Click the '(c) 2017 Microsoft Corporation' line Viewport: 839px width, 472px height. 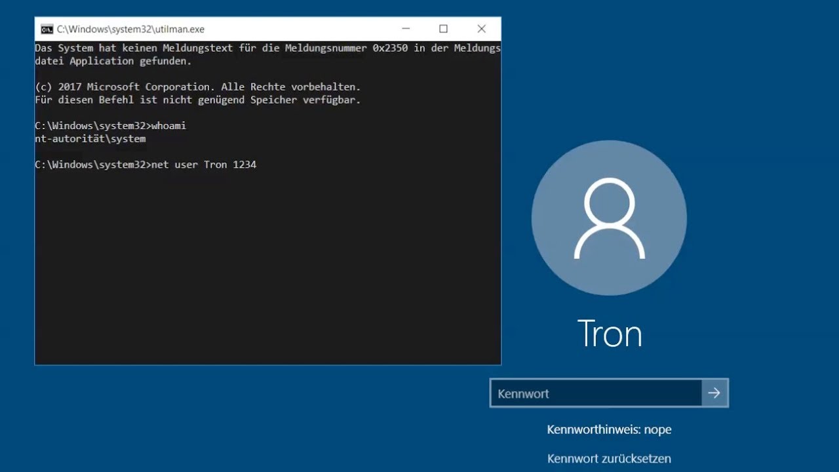pyautogui.click(x=198, y=87)
